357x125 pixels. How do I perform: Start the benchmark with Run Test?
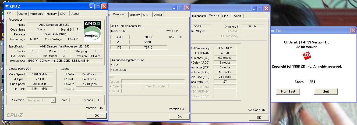[288, 91]
